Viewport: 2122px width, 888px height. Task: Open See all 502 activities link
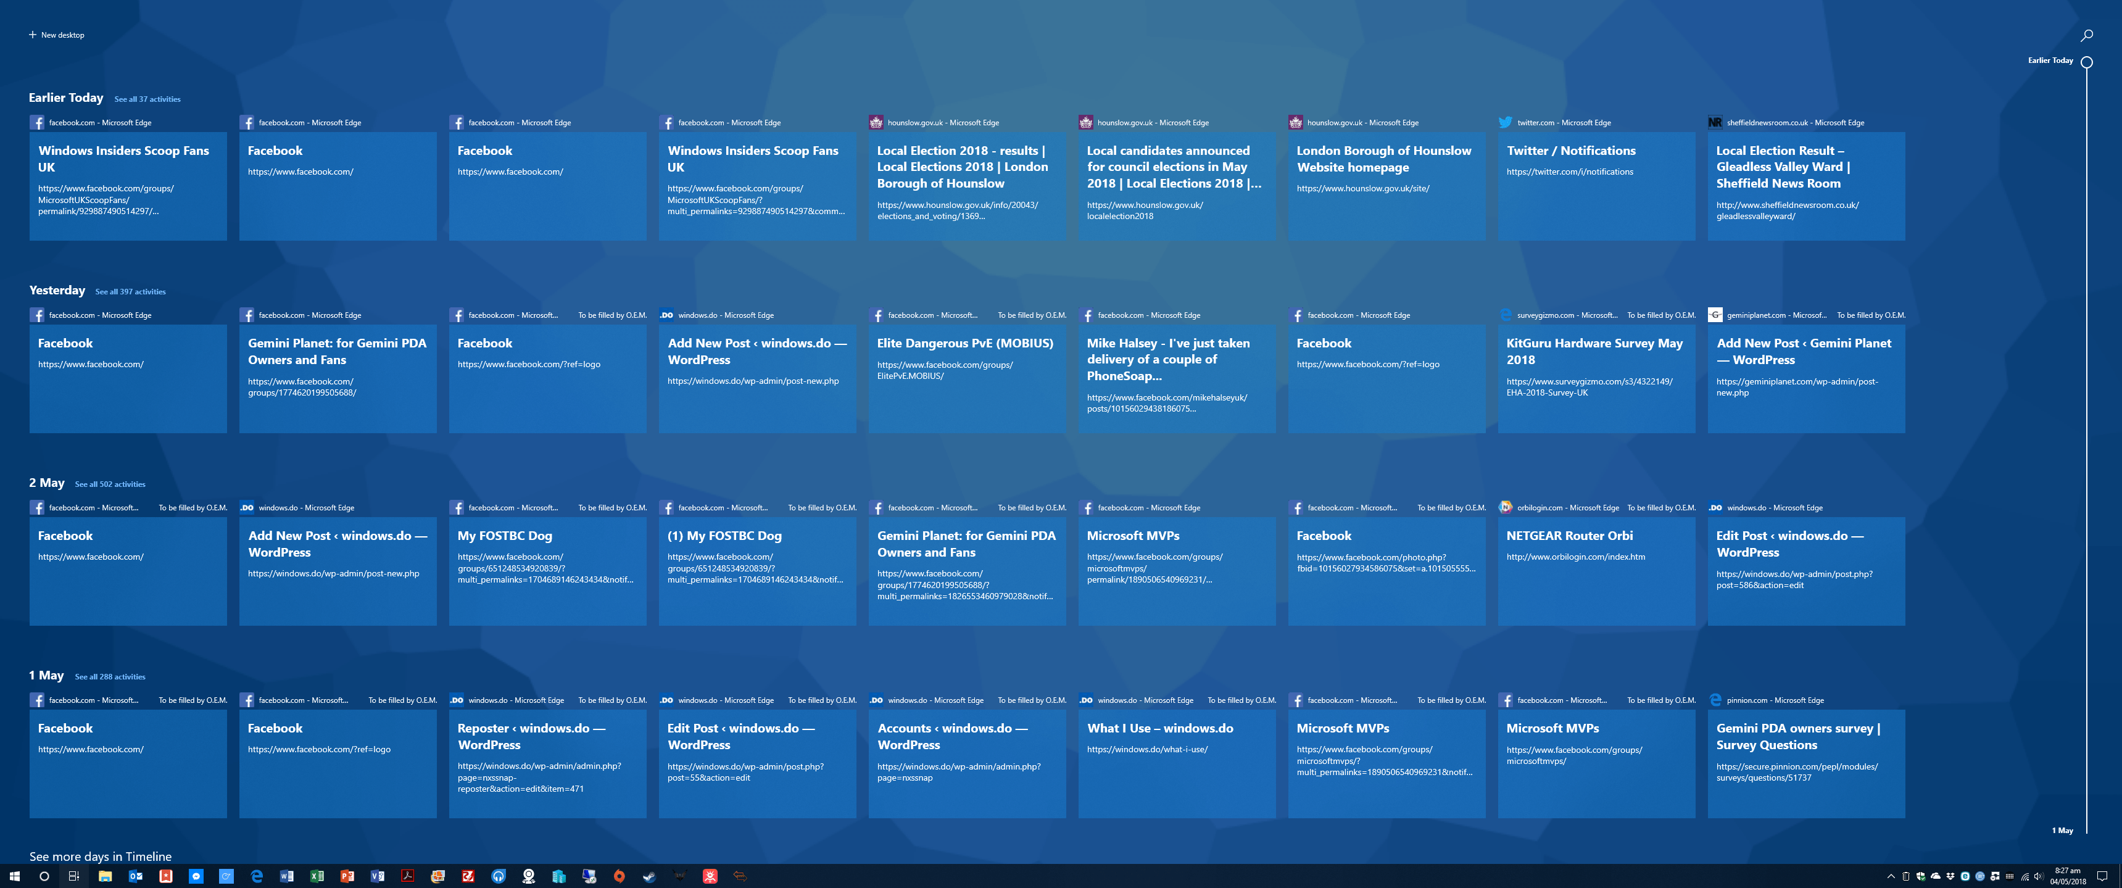110,484
